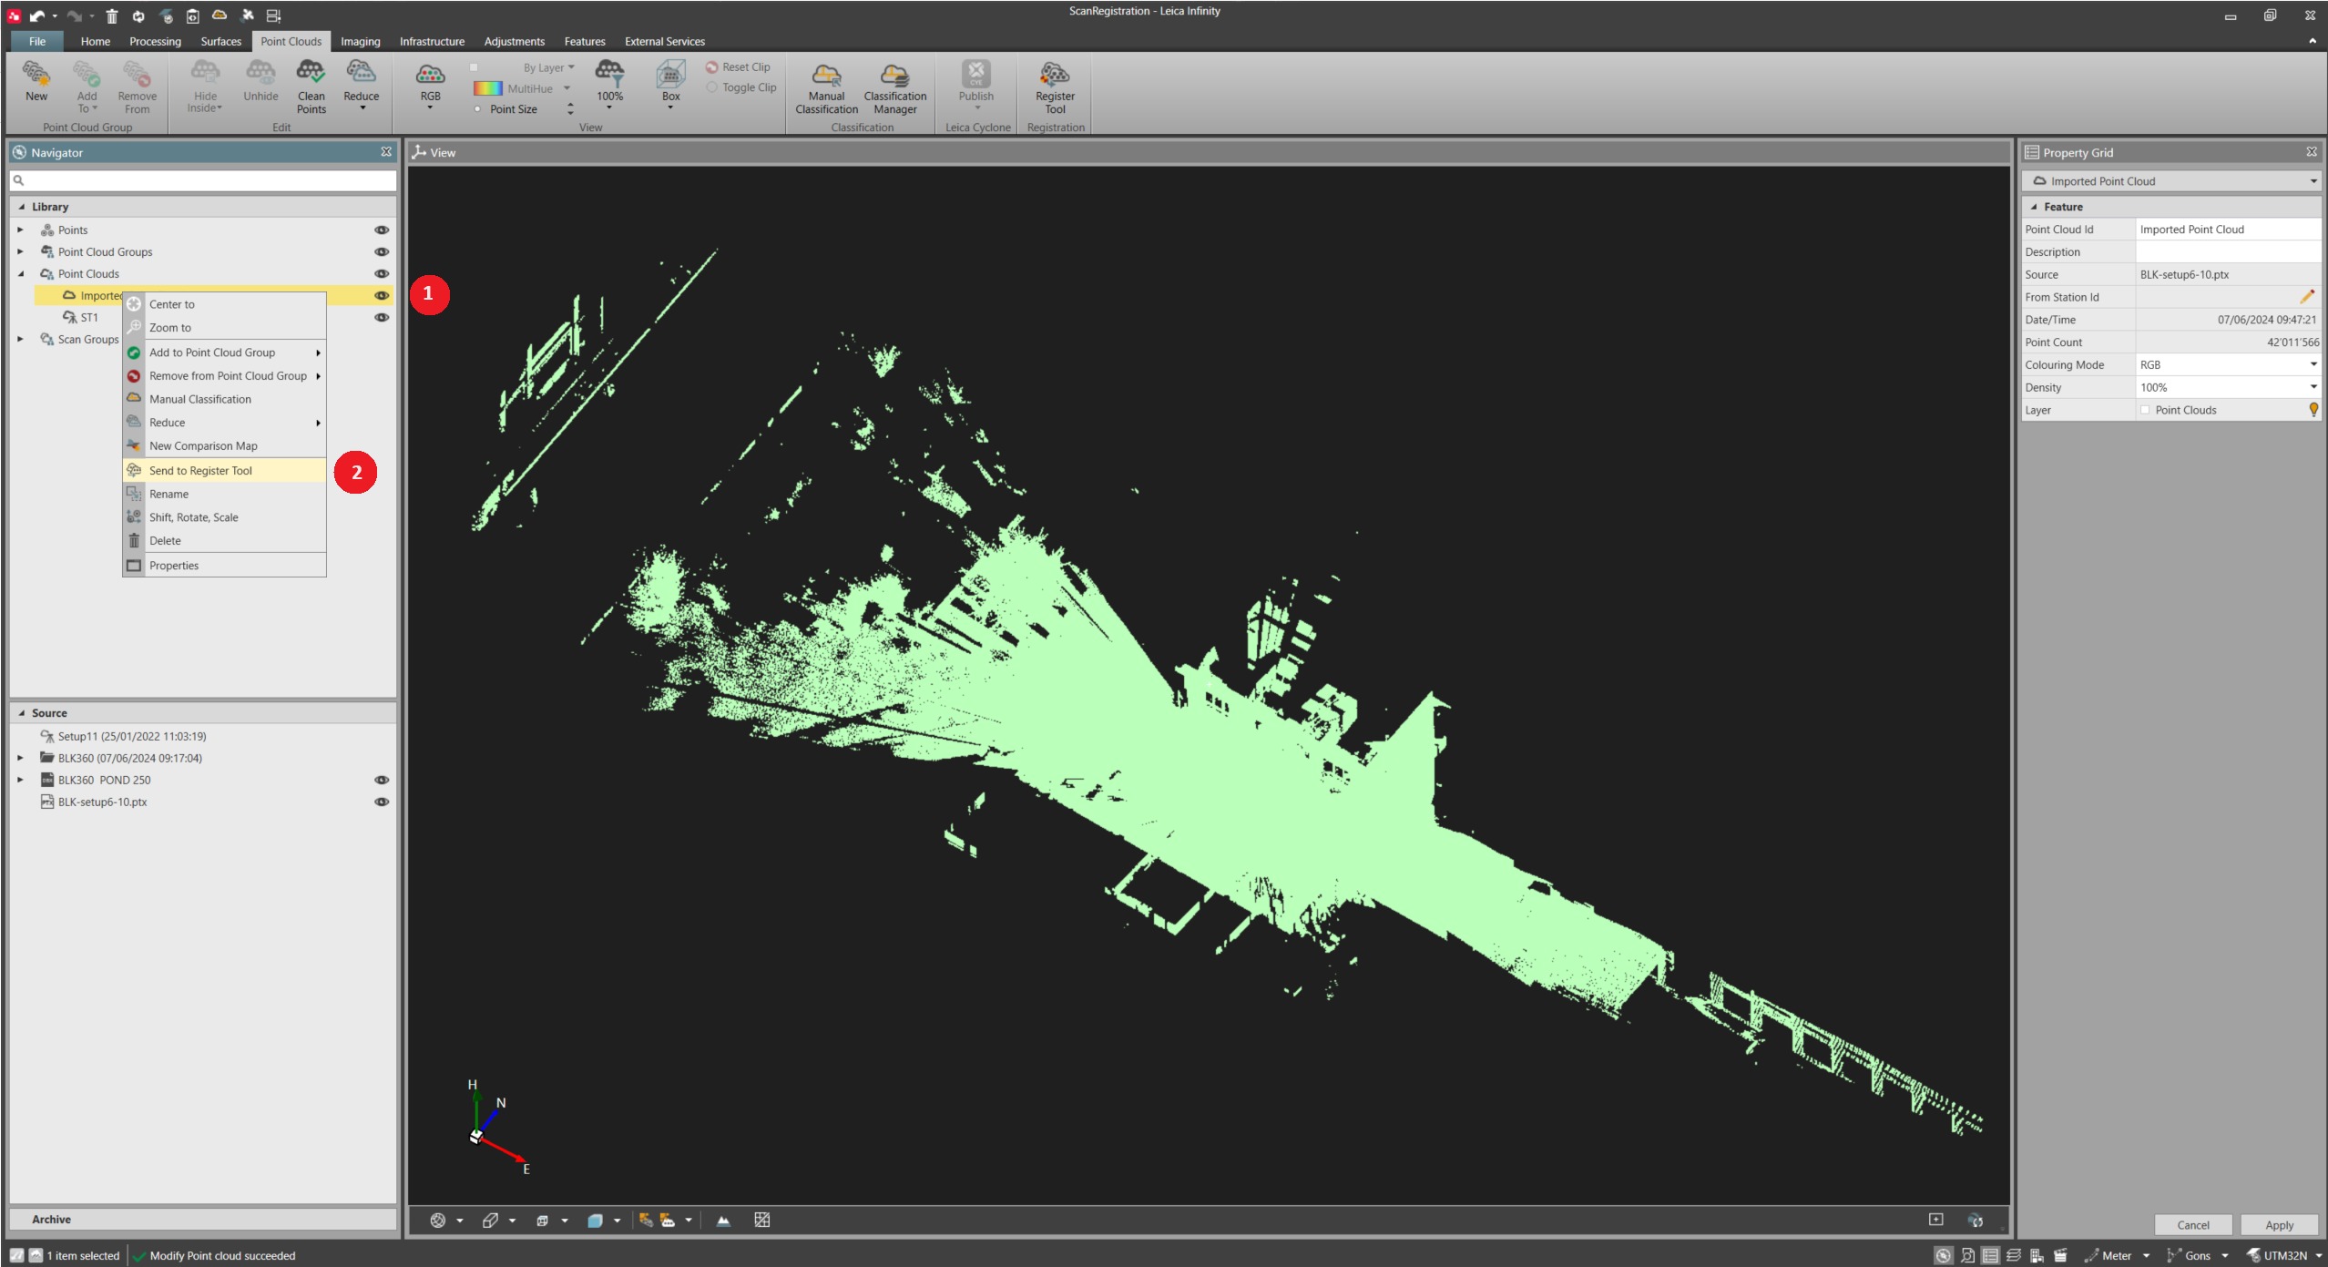
Task: Switch to the Imaging ribbon tab
Action: pos(360,42)
